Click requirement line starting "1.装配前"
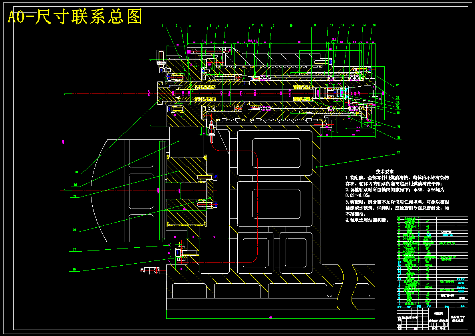475x336 pixels. [397, 177]
